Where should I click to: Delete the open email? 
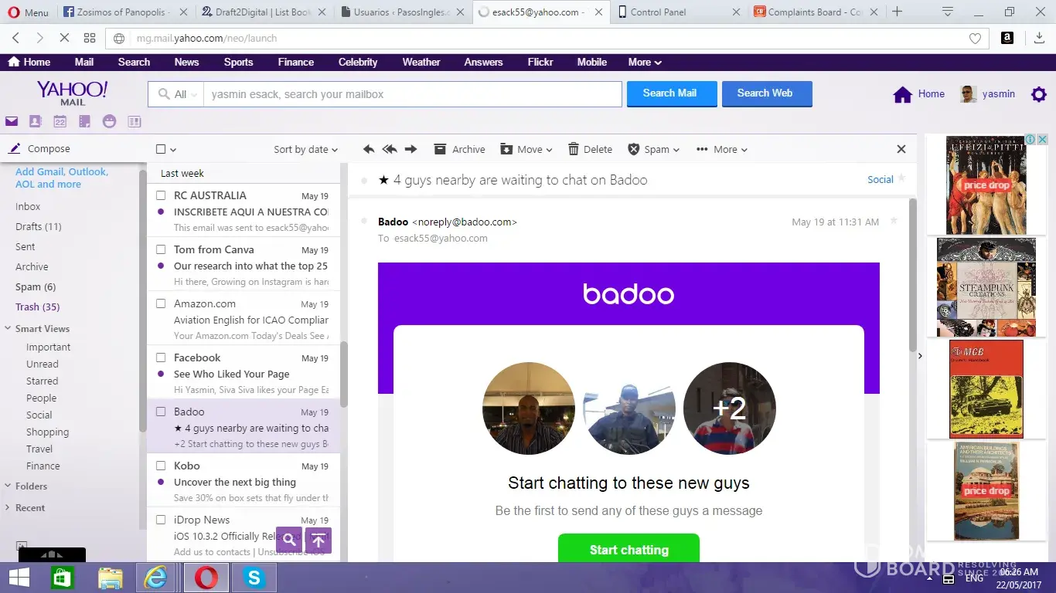[590, 149]
